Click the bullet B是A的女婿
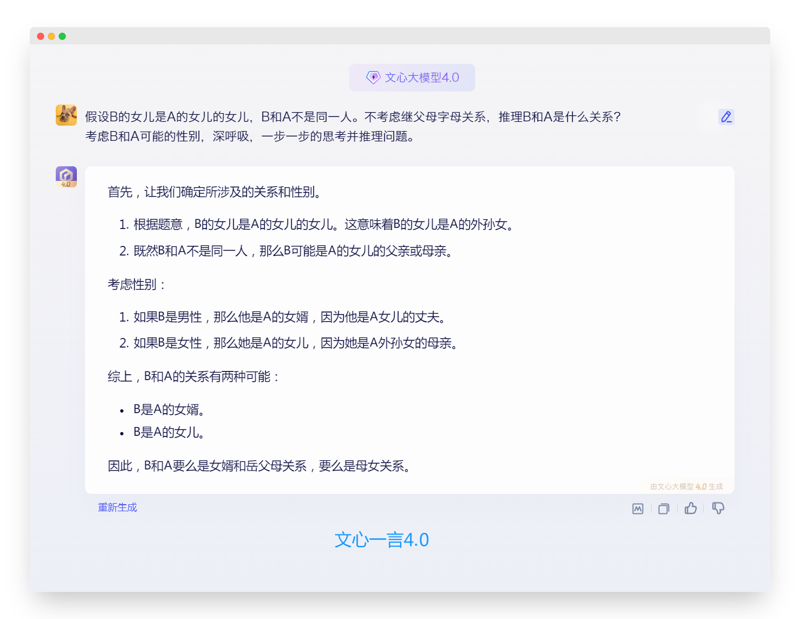The height and width of the screenshot is (619, 800). (x=169, y=409)
